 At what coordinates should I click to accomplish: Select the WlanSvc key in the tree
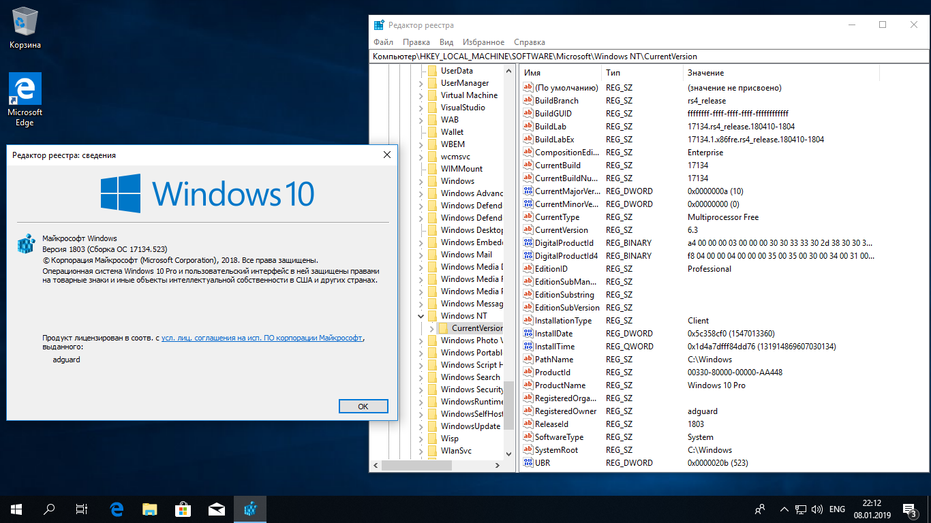[456, 451]
